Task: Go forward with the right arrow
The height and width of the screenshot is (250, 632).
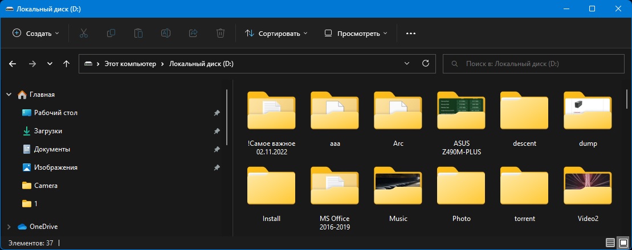Action: point(32,64)
